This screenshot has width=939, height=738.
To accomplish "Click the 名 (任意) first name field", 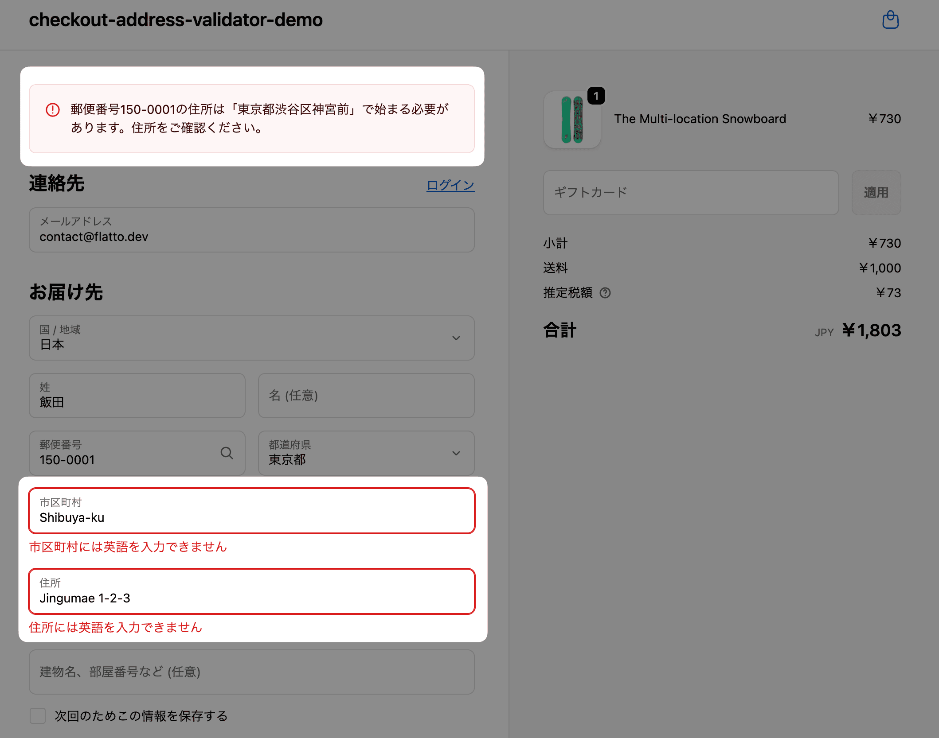I will point(366,396).
